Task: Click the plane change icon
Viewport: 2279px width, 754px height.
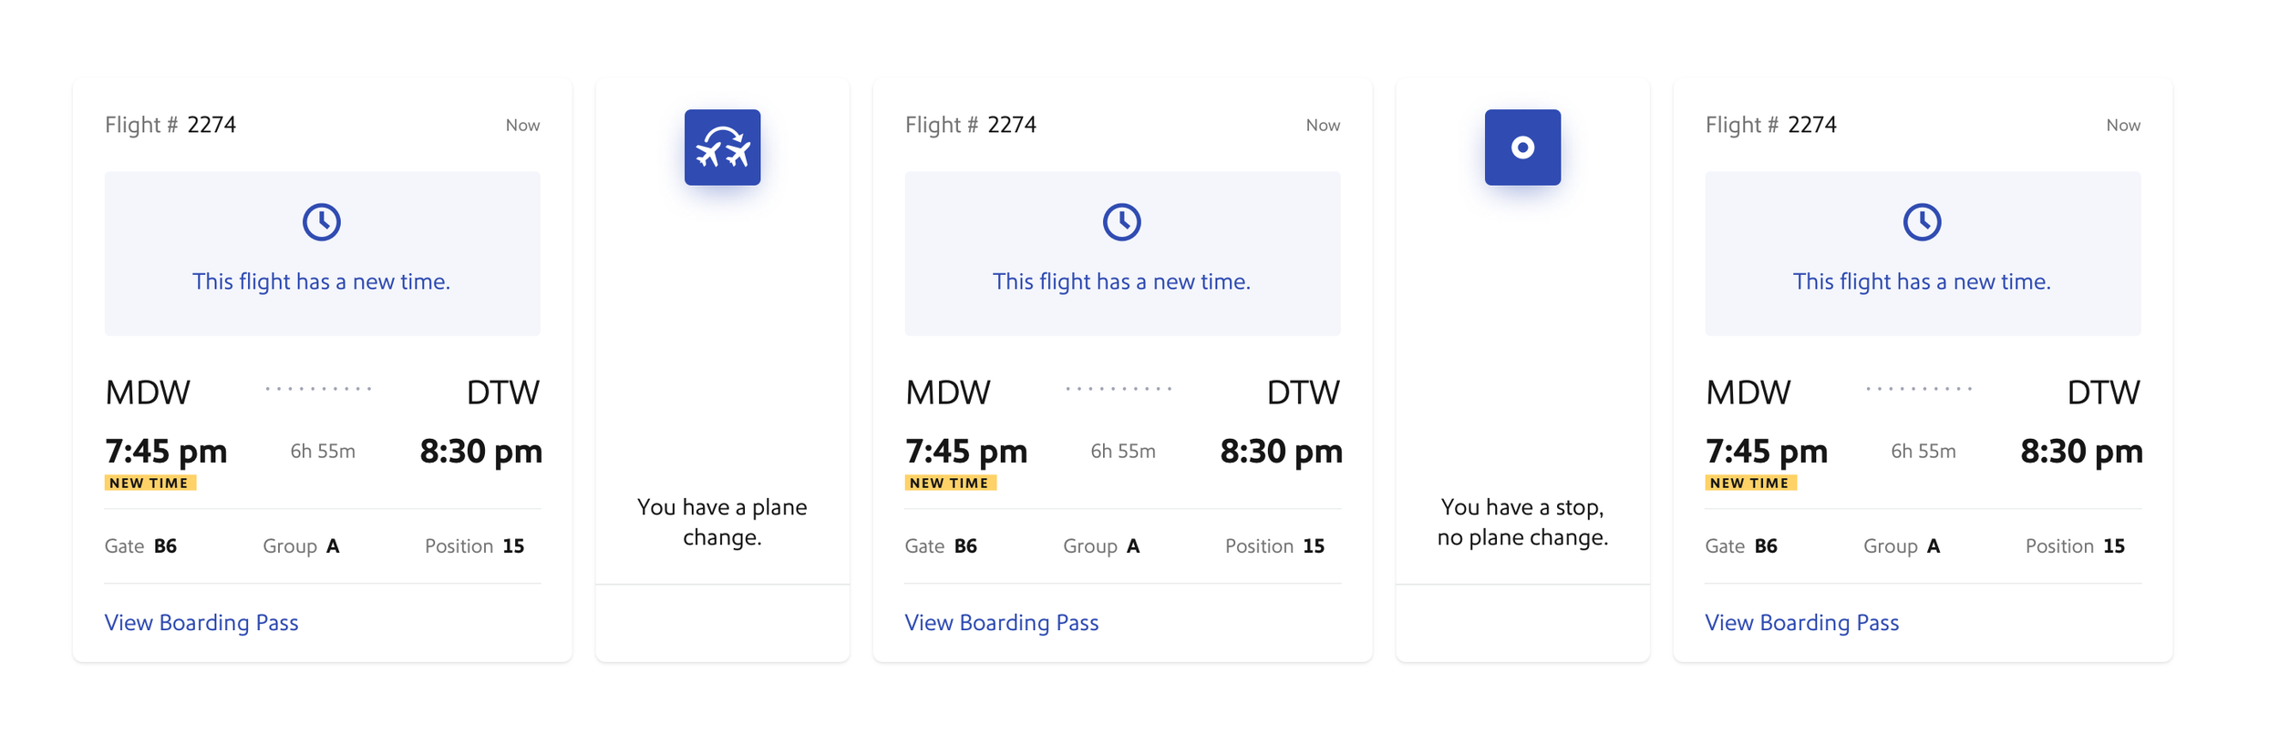Action: click(x=722, y=148)
